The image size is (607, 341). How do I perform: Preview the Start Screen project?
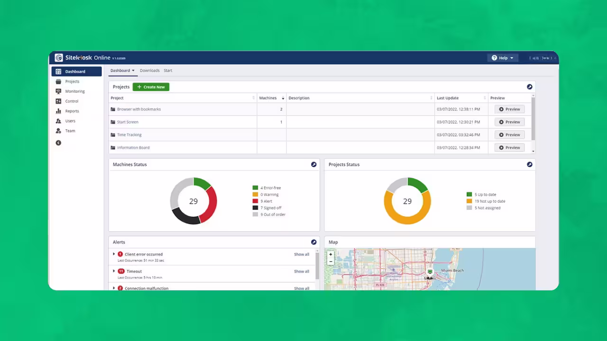pyautogui.click(x=509, y=122)
